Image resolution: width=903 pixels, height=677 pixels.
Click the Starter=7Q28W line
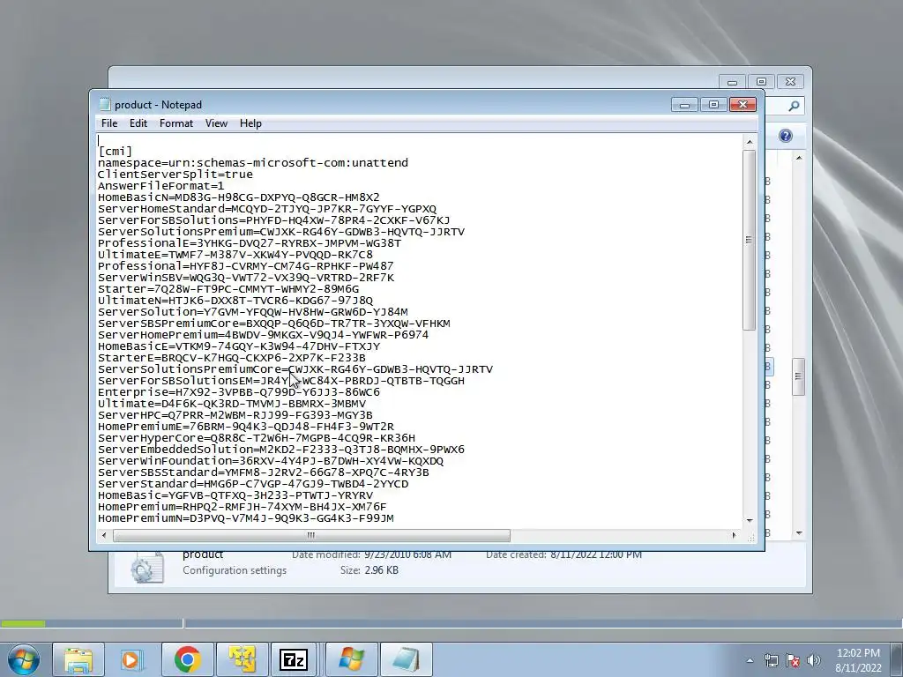(228, 289)
